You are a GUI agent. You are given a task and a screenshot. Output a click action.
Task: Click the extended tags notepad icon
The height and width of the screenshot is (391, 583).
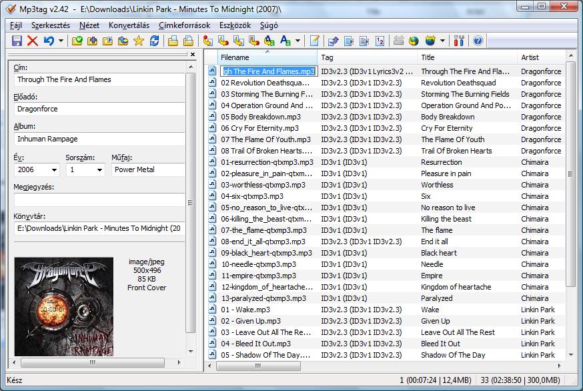(315, 41)
